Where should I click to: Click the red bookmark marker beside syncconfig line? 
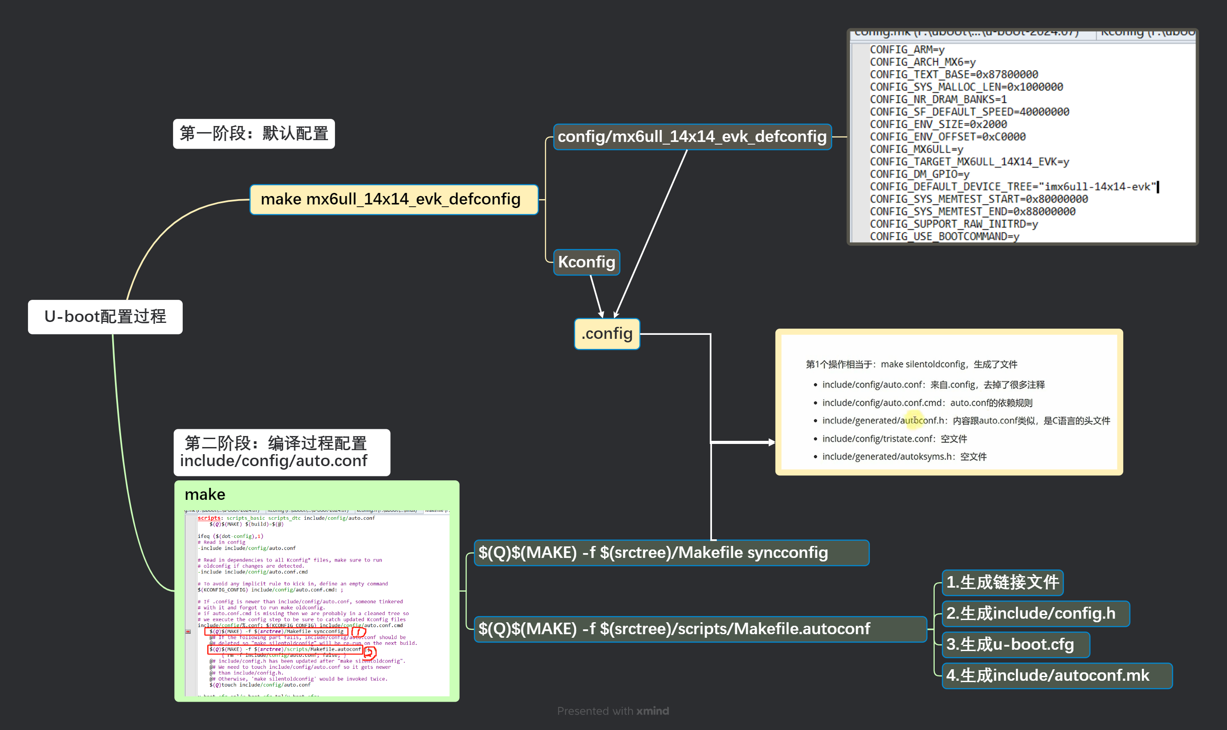tap(189, 631)
